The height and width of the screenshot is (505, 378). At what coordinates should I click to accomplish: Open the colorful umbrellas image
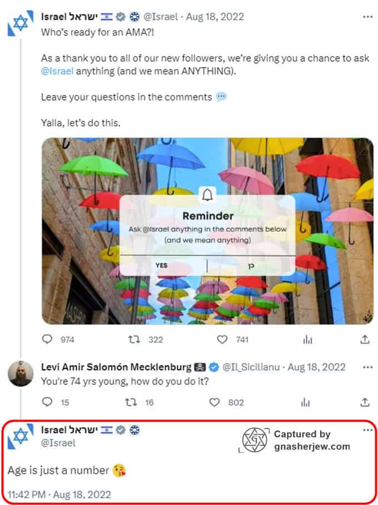coord(207,231)
